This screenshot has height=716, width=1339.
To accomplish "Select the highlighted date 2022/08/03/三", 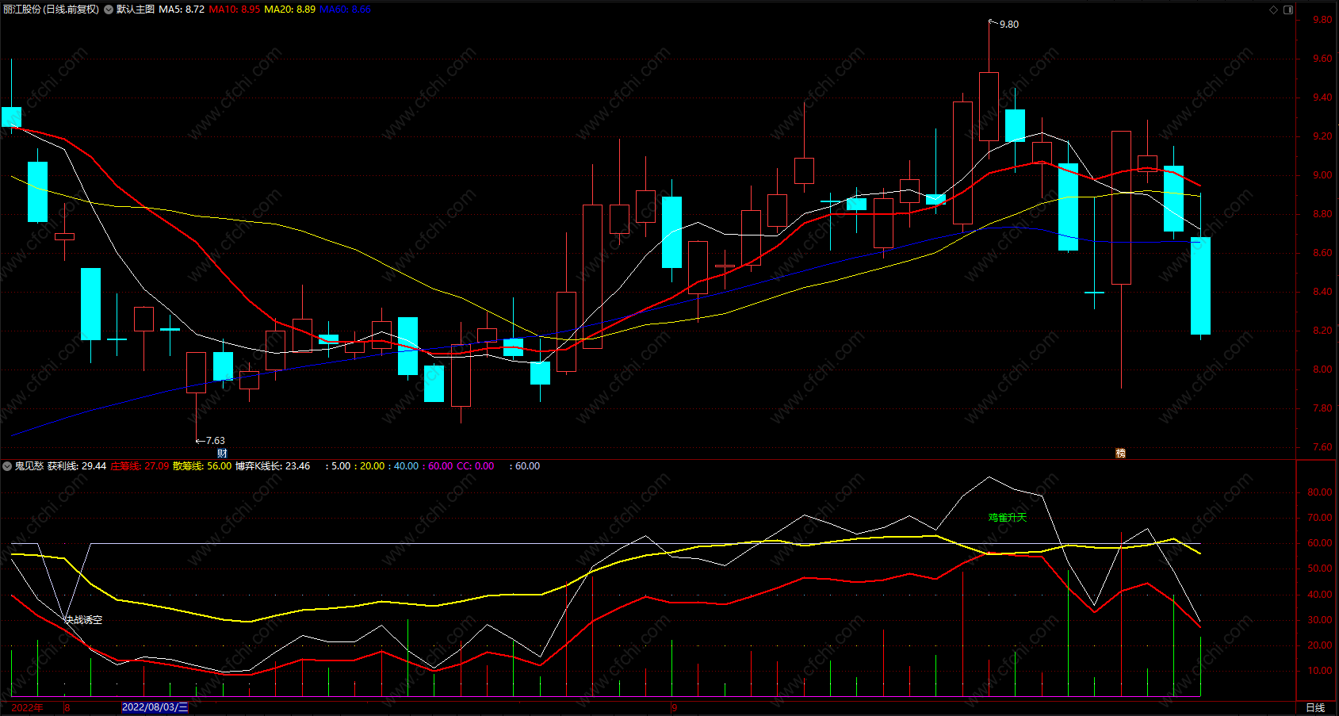I will click(155, 707).
